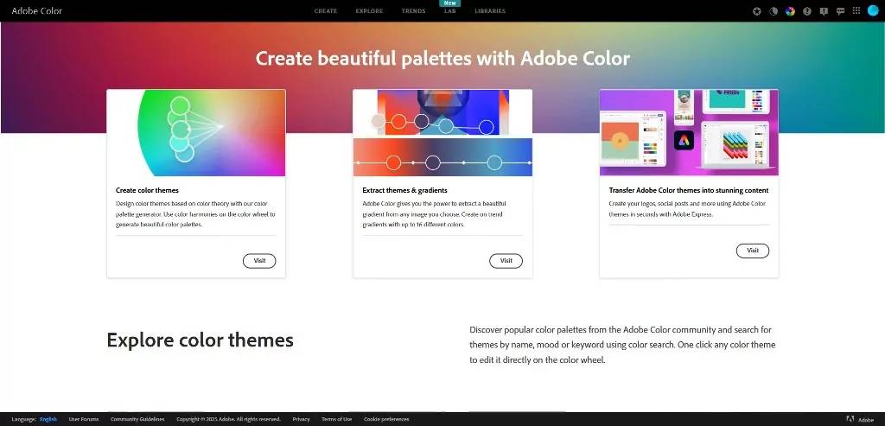Open the Create tab in top navigation
This screenshot has height=426, width=885.
(x=326, y=11)
